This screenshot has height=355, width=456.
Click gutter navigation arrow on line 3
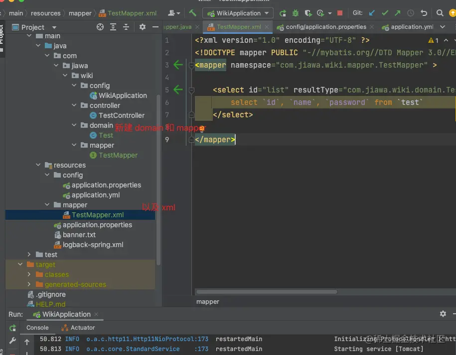click(x=178, y=65)
